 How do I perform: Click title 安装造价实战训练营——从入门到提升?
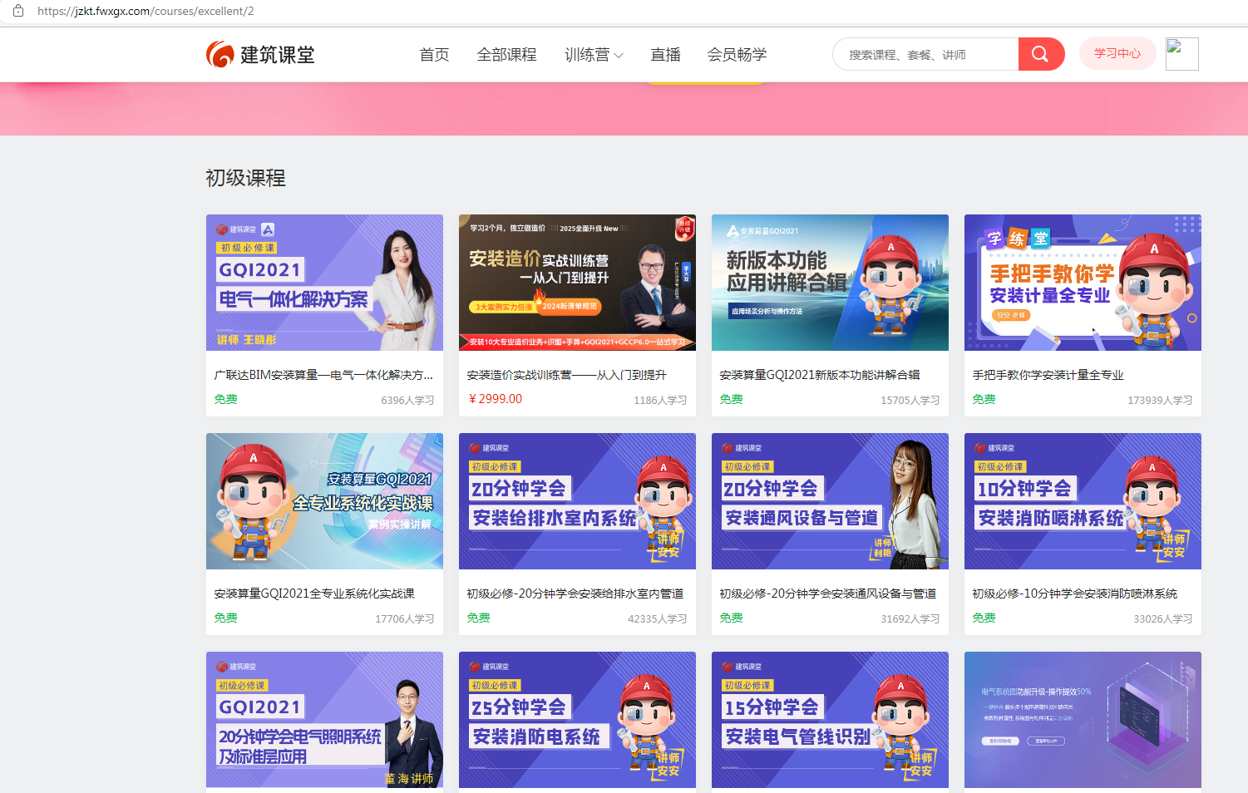566,375
